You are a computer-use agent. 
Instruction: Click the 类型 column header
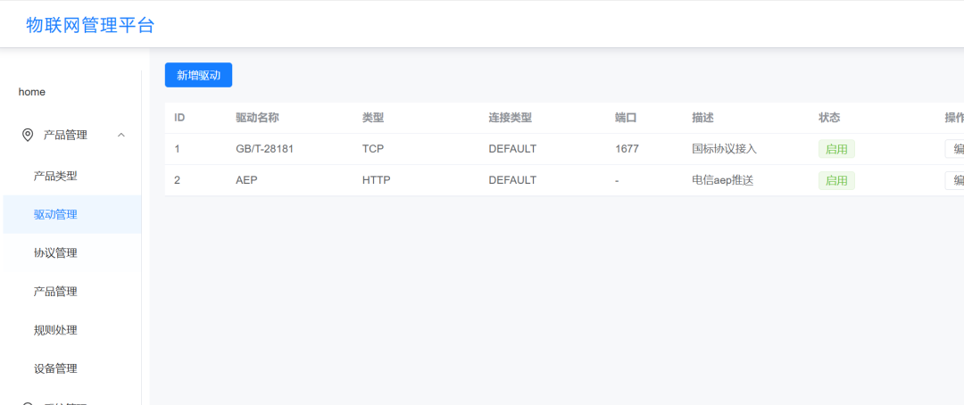(x=373, y=118)
